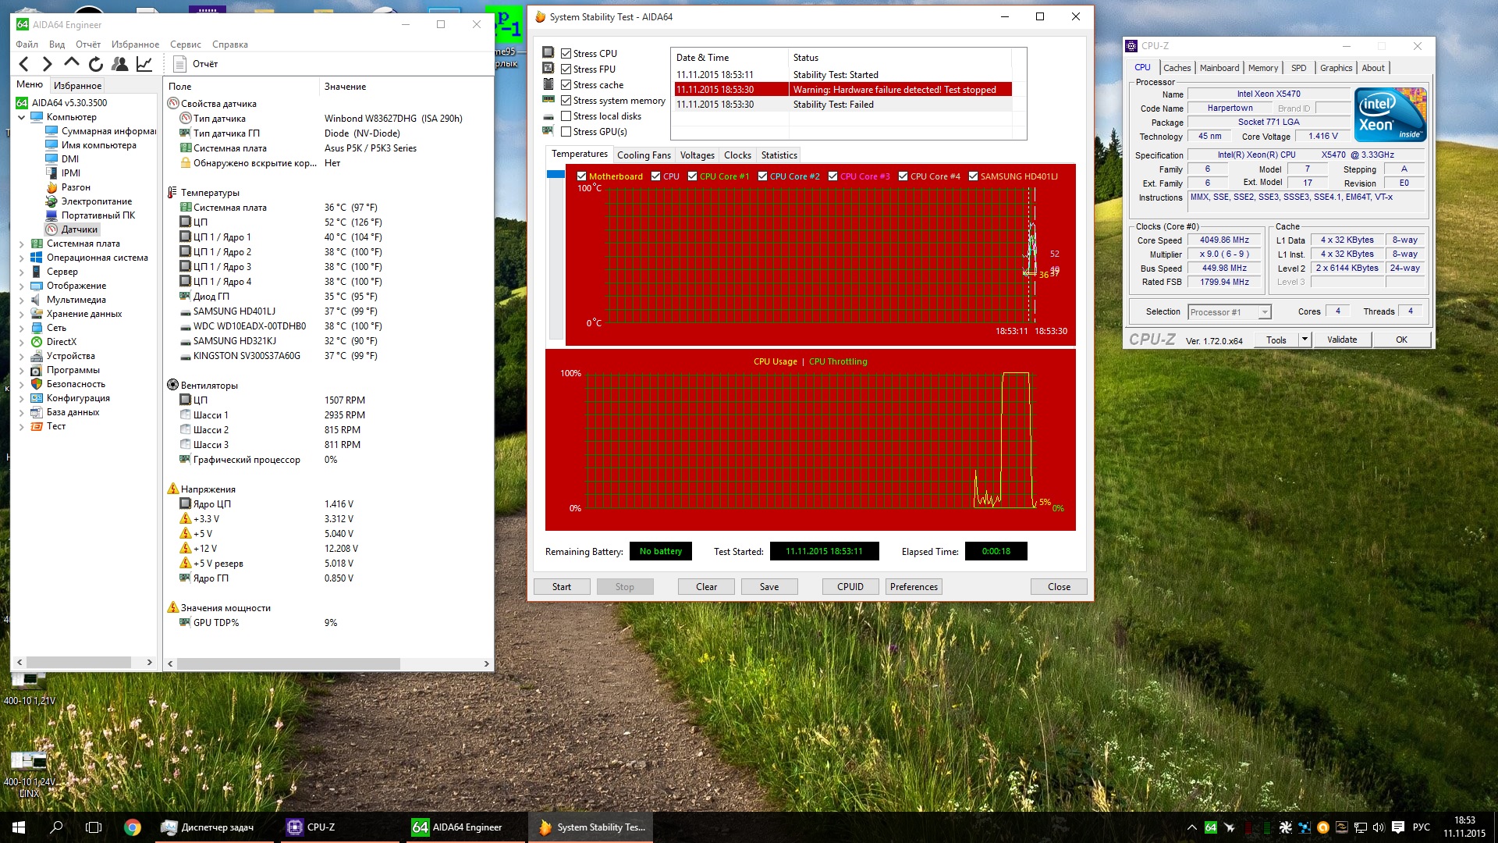
Task: Click the AIDA64 back navigation arrow
Action: (23, 64)
